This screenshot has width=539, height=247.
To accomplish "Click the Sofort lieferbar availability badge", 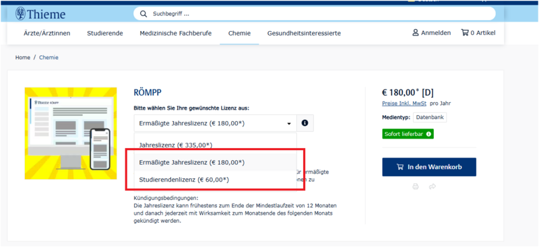I will click(408, 134).
